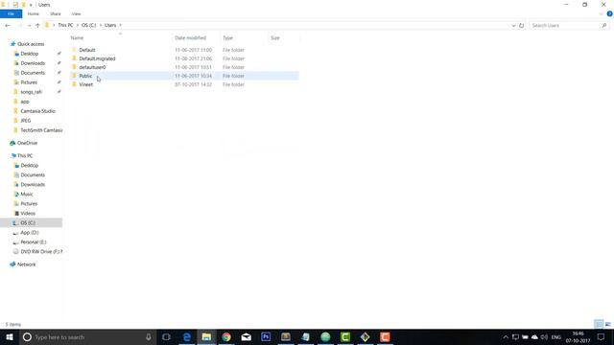Image resolution: width=614 pixels, height=345 pixels.
Task: Open the Windows Start menu
Action: coord(10,336)
